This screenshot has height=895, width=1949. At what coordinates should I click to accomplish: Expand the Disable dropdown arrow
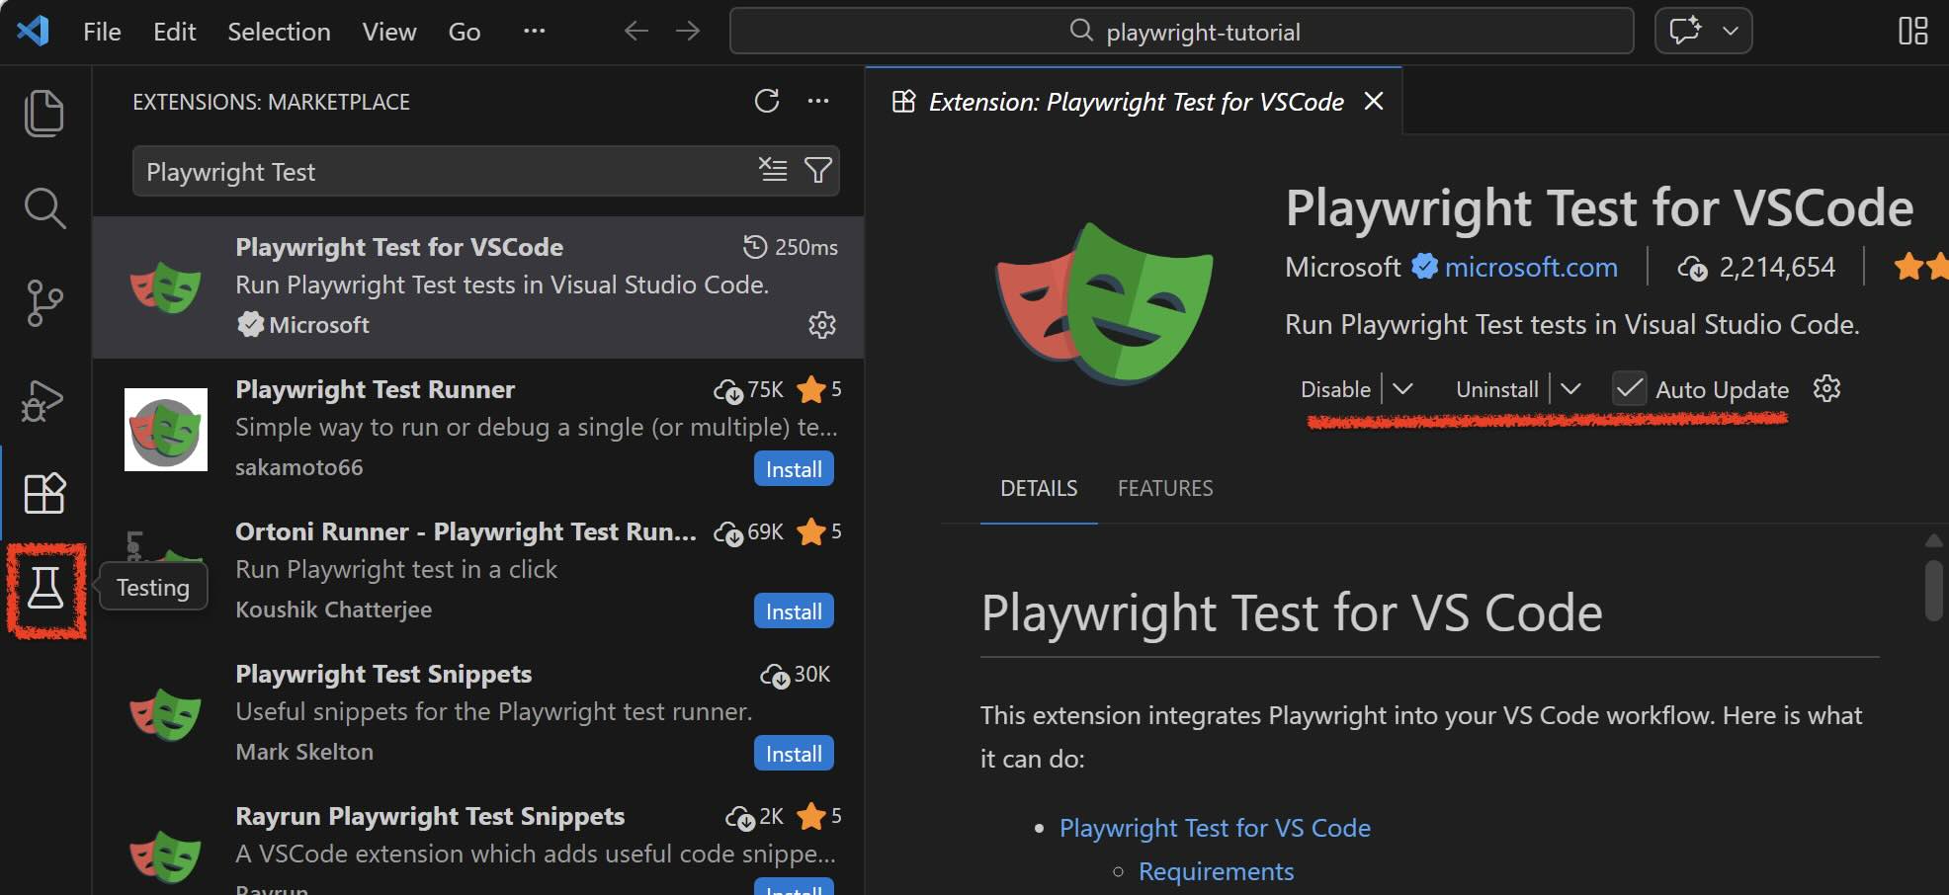click(x=1403, y=388)
